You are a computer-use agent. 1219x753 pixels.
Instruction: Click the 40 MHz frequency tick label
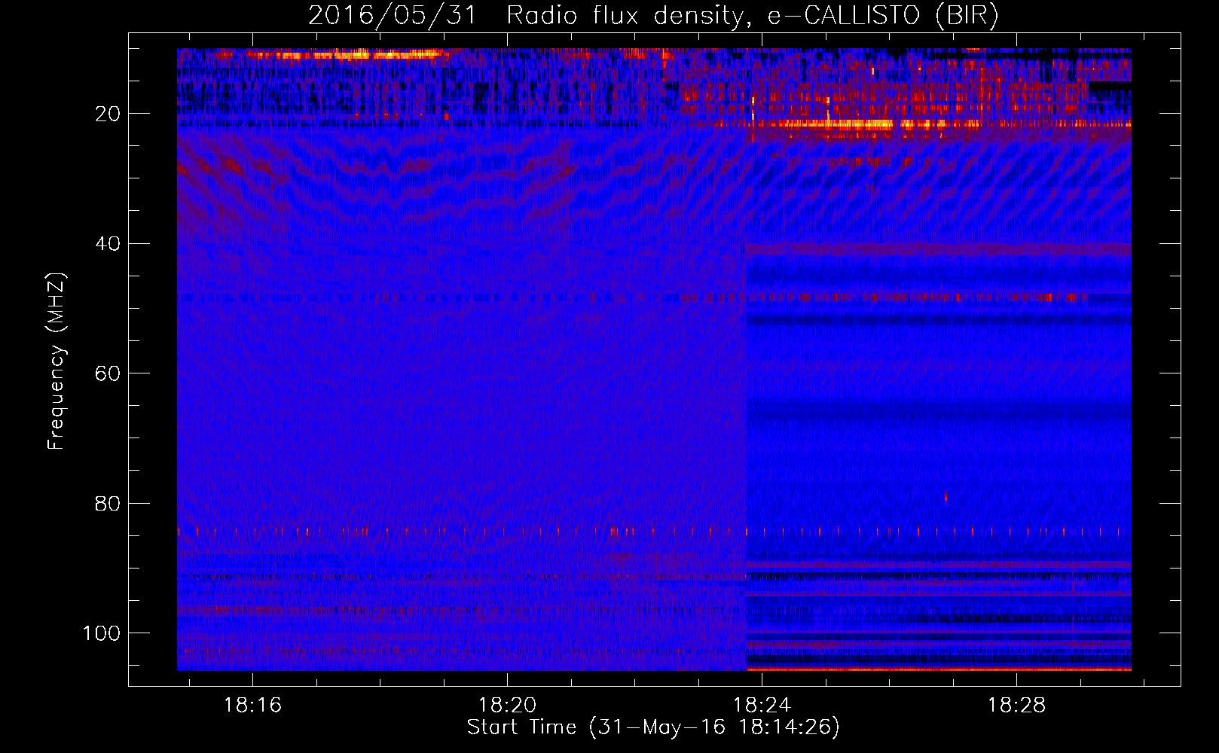(108, 244)
